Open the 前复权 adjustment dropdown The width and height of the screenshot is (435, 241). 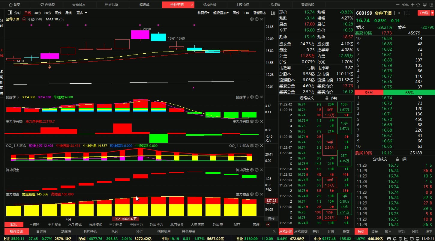(203, 13)
